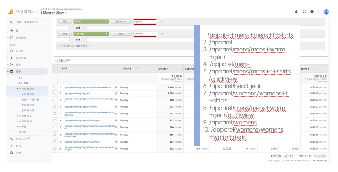Screen dimensions: 338x172
Task: Click the go-to row number field
Action: 295,156
